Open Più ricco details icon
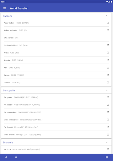 [x=108, y=149]
